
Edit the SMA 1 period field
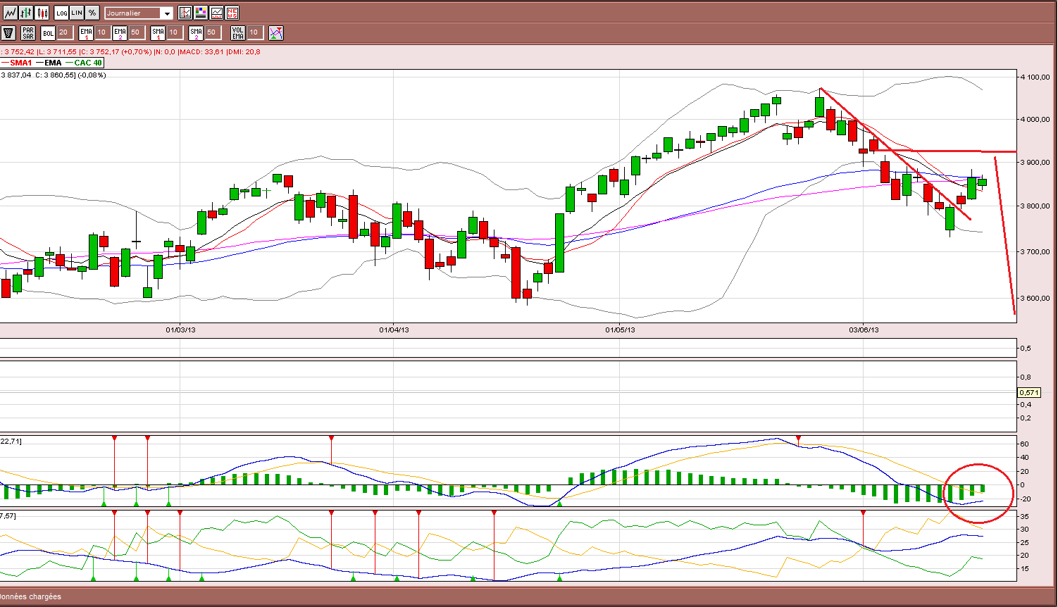(175, 32)
